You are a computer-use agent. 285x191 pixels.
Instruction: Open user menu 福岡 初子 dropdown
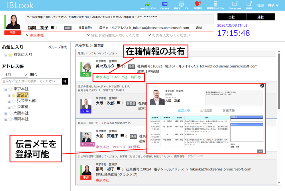(x=268, y=6)
